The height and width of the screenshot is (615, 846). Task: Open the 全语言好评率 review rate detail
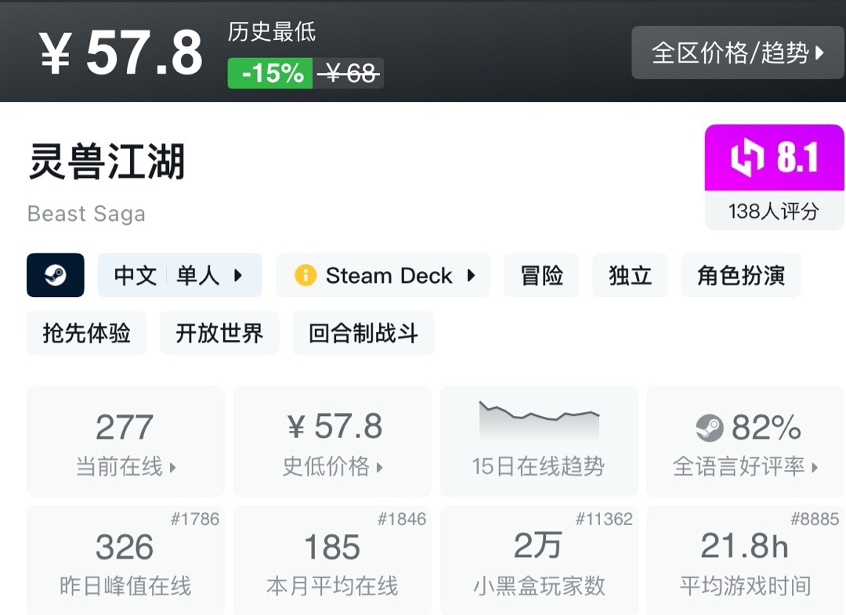pos(745,467)
